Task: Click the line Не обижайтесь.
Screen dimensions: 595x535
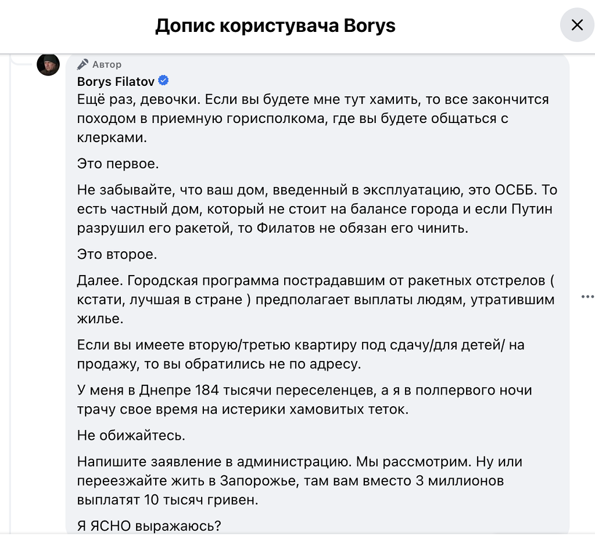Action: tap(123, 435)
